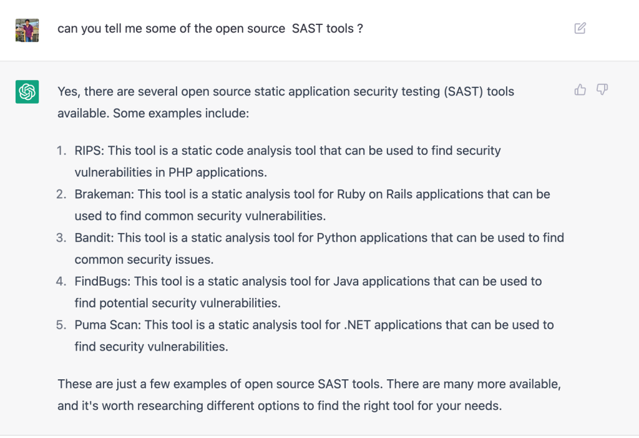Give the response a thumbs up
Screen dimensions: 639x438
[x=580, y=90]
